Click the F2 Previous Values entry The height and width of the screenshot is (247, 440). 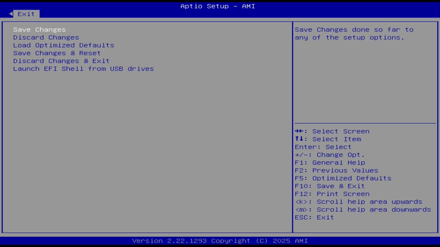(336, 170)
